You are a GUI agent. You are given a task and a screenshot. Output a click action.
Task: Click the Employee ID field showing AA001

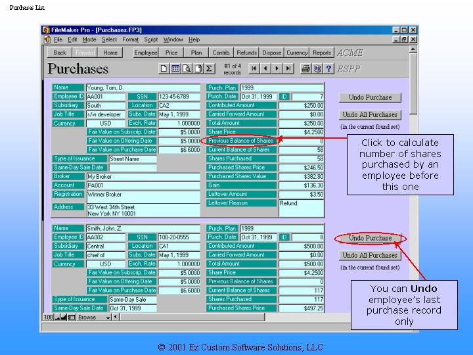(106, 97)
